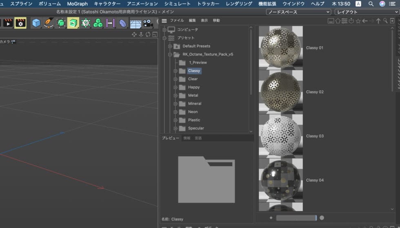Open the Volume Builder cube icon

click(x=86, y=23)
